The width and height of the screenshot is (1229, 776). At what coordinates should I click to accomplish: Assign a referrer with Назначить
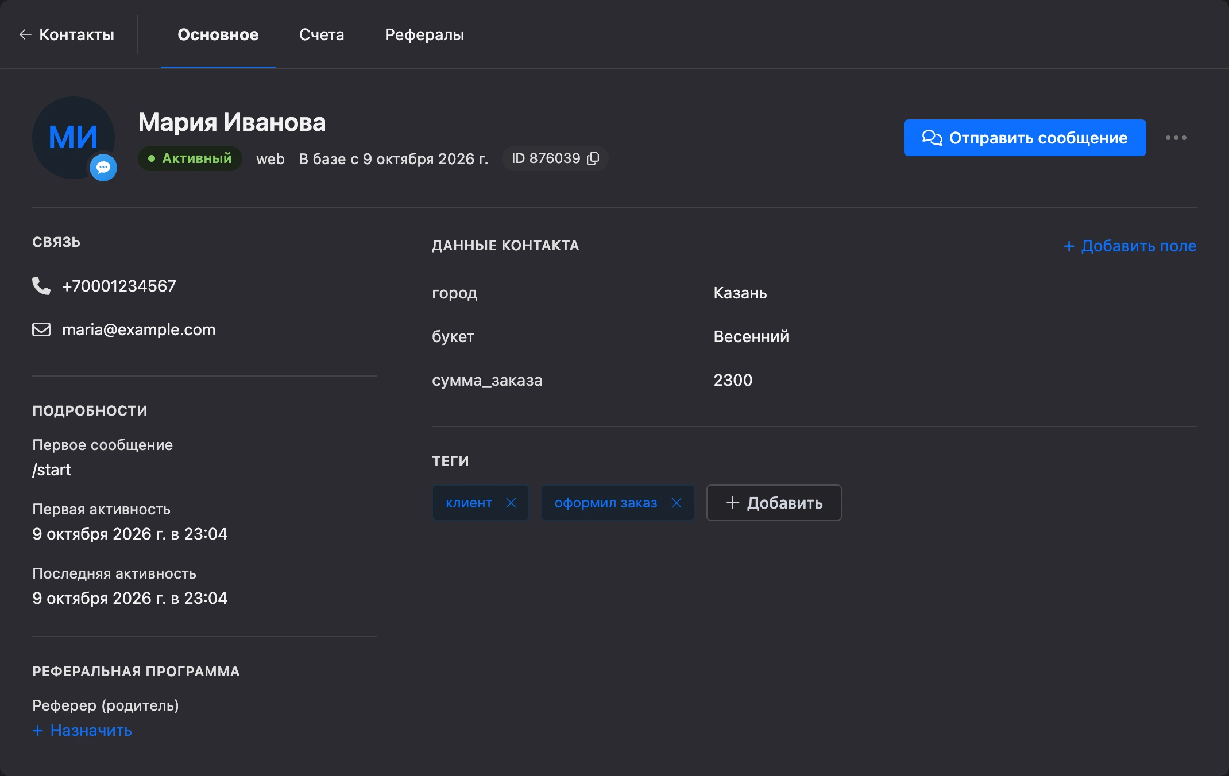(82, 730)
